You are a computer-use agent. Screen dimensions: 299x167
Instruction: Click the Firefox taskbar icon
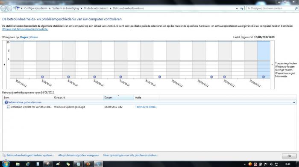coord(88,164)
